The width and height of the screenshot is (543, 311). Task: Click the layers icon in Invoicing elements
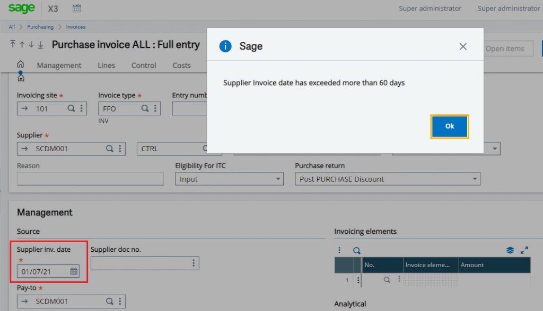(x=510, y=250)
